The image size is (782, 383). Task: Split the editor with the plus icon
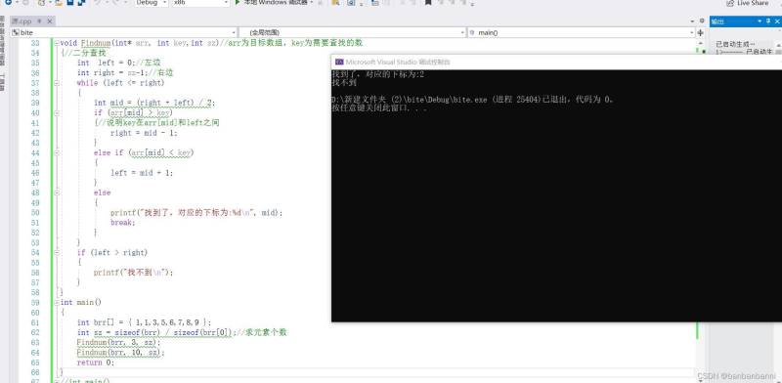click(701, 32)
